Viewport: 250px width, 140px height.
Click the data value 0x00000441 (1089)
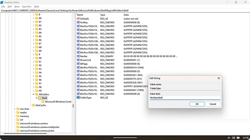pyautogui.click(x=134, y=90)
